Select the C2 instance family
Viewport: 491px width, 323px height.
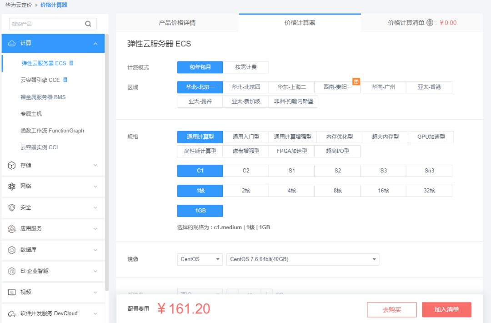pos(246,171)
